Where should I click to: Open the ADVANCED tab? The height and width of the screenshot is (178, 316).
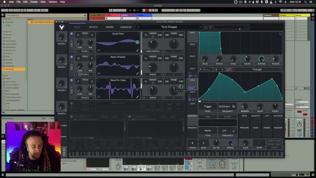tap(126, 27)
